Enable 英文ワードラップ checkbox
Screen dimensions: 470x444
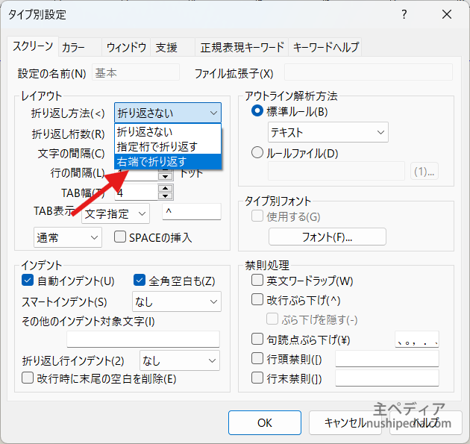pos(257,281)
